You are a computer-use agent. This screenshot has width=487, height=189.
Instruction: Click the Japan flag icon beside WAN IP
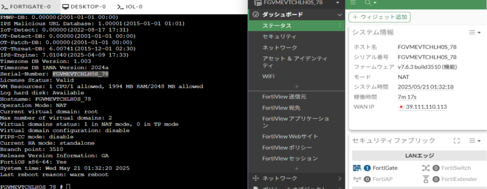pyautogui.click(x=401, y=107)
